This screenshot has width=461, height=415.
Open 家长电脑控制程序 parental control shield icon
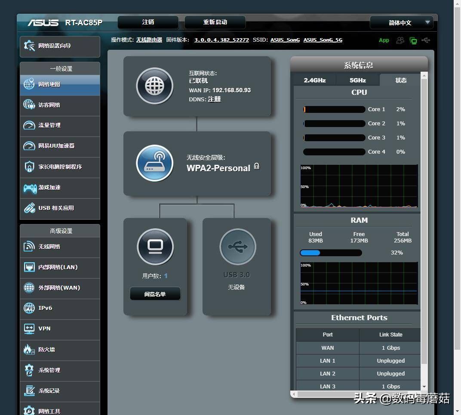(29, 167)
